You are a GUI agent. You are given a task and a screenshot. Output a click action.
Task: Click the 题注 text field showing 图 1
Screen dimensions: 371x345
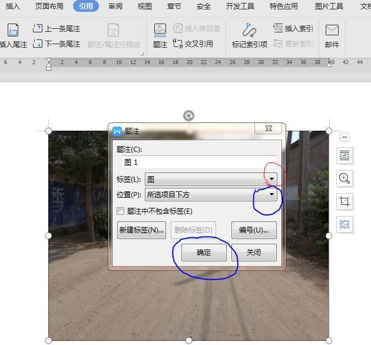pos(199,162)
